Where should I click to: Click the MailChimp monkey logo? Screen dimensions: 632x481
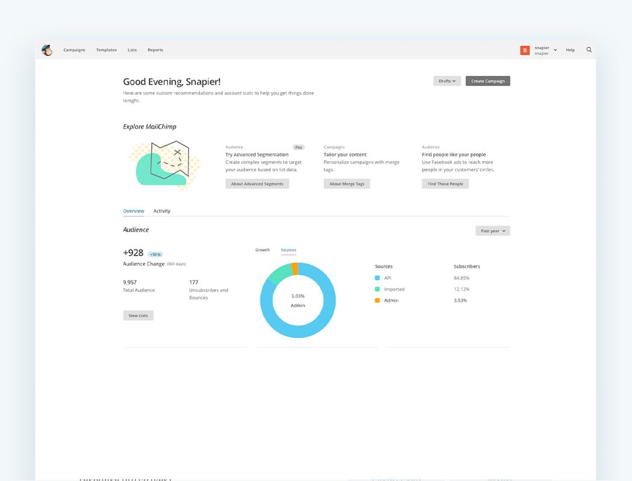pyautogui.click(x=47, y=50)
